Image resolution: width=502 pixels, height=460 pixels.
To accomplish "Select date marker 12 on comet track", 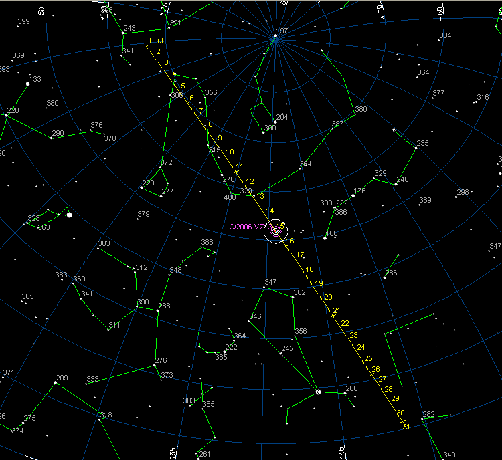I will [x=250, y=181].
